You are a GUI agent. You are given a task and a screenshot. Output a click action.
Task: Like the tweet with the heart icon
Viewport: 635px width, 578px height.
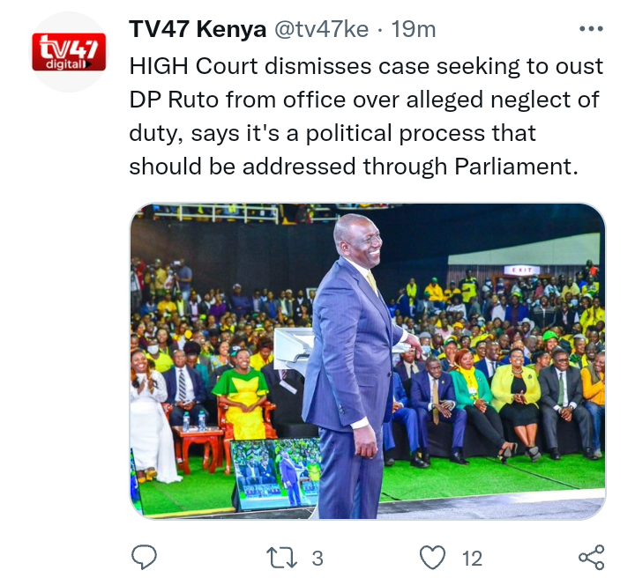pos(432,558)
